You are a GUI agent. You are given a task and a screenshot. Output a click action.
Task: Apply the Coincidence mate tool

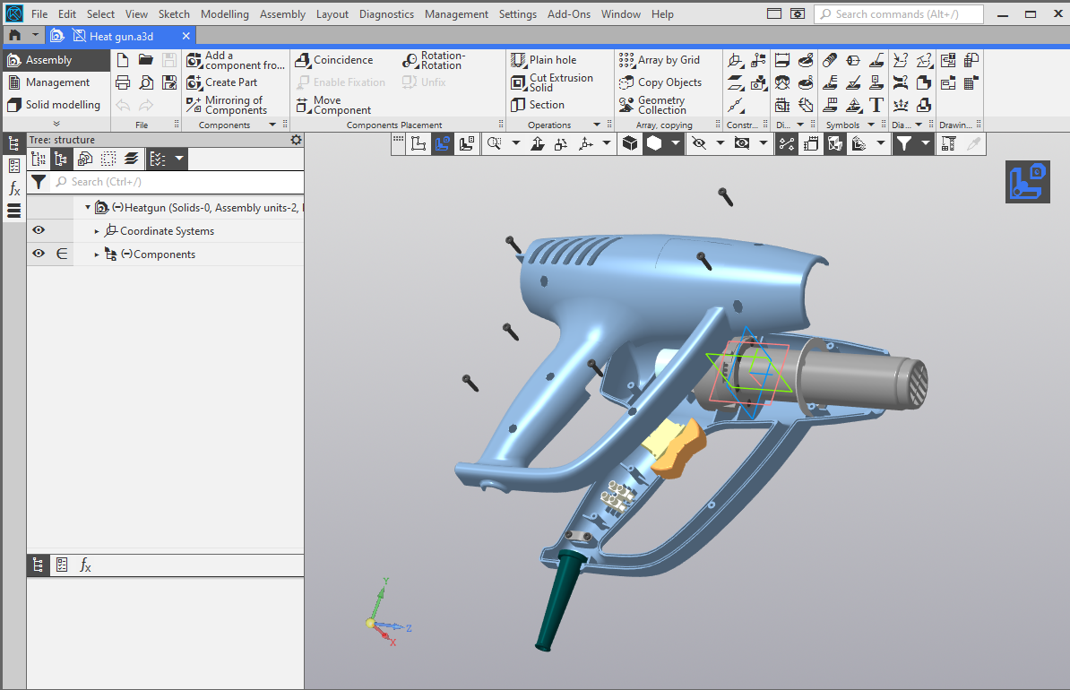pyautogui.click(x=334, y=60)
